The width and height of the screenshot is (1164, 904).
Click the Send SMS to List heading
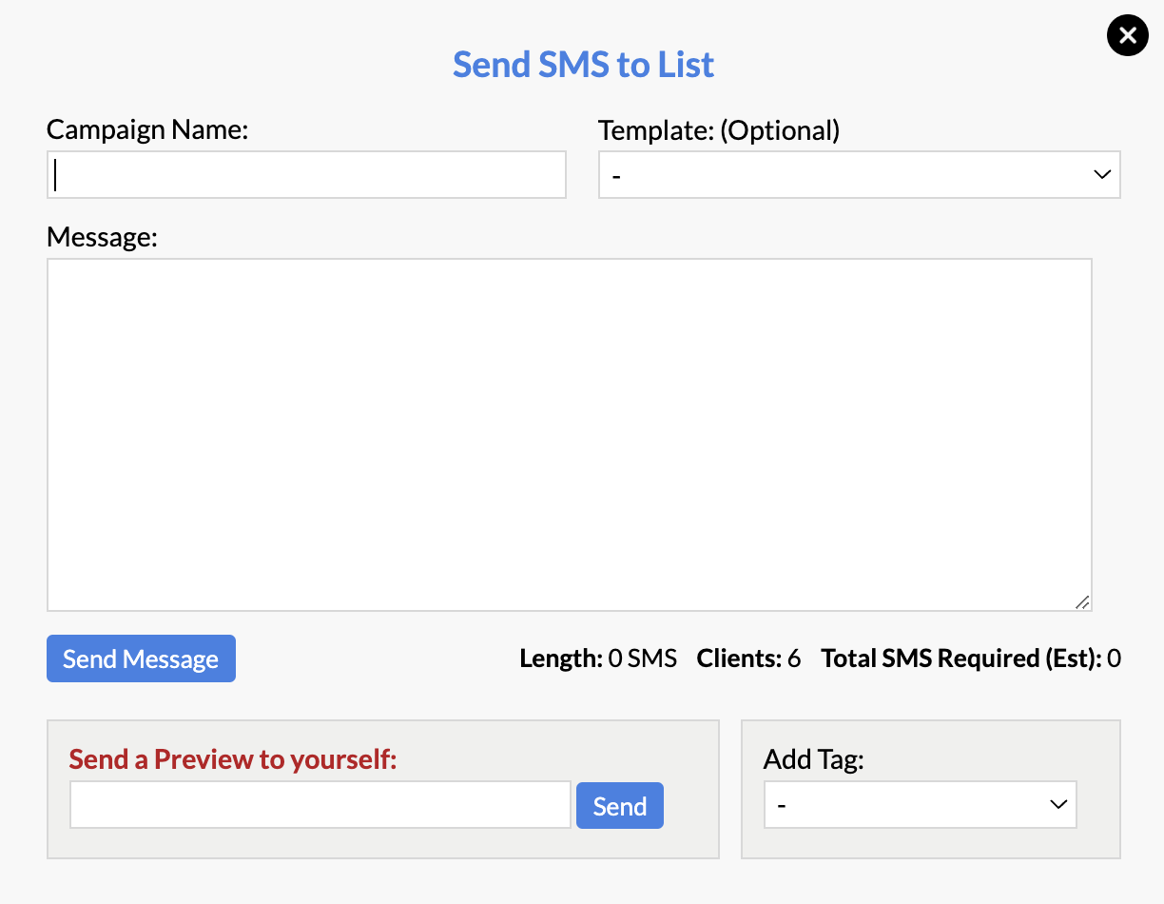point(583,65)
